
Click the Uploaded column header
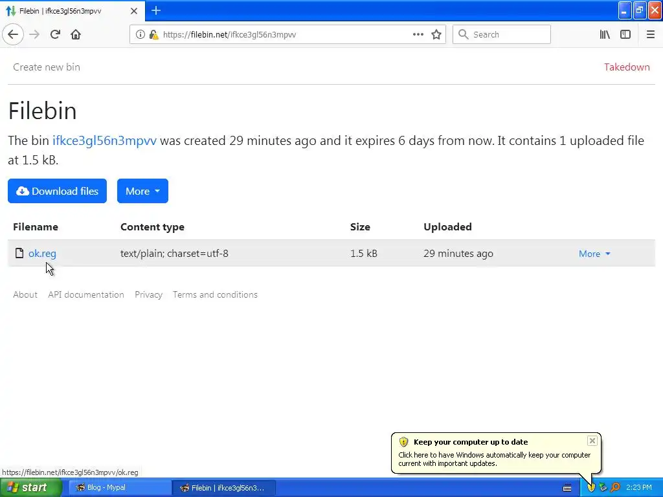pos(448,227)
